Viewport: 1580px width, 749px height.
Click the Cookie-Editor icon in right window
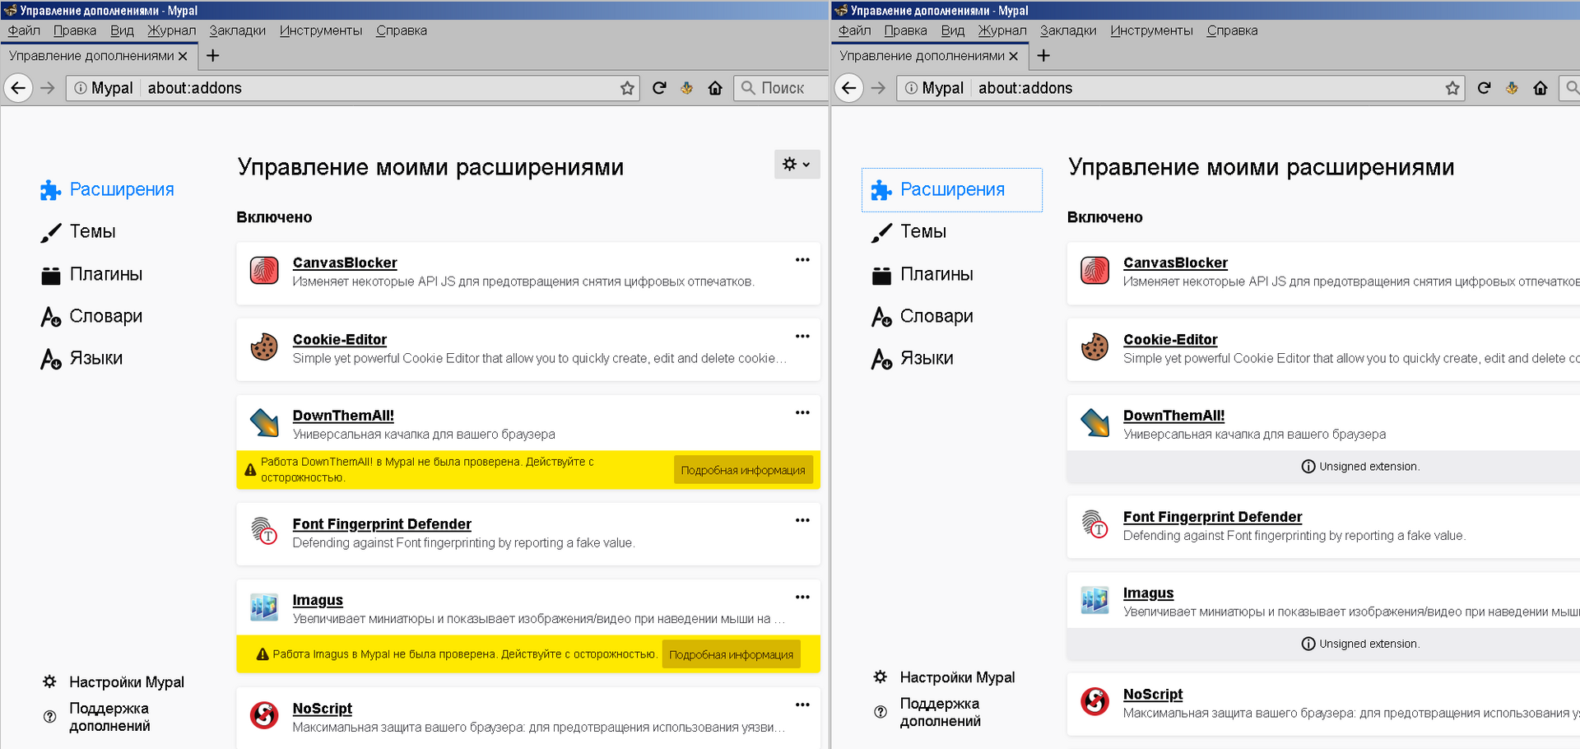click(x=1094, y=347)
